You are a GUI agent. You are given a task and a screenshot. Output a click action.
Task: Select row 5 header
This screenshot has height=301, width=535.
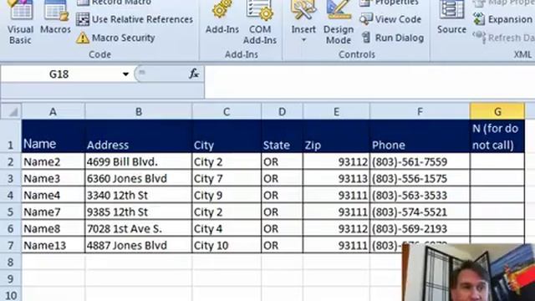point(11,212)
